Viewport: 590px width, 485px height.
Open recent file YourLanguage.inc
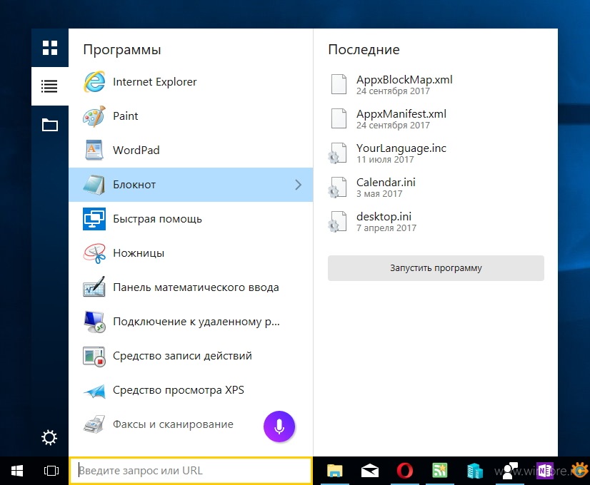pos(436,153)
